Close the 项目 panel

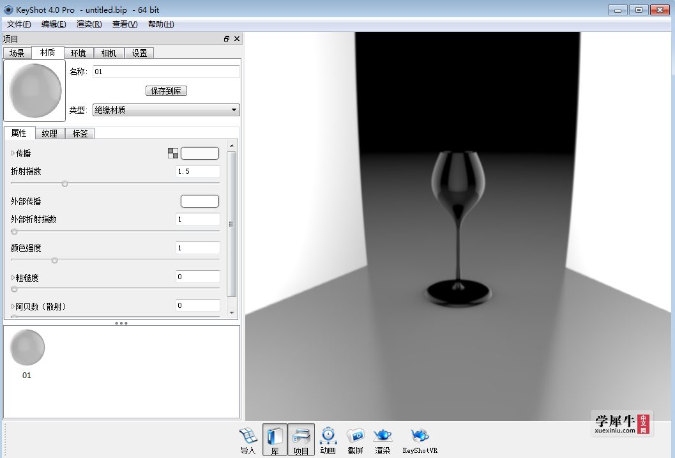point(237,39)
